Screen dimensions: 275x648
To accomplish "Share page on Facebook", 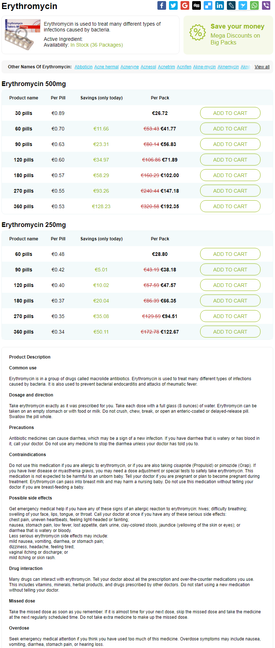I will click(x=162, y=5).
